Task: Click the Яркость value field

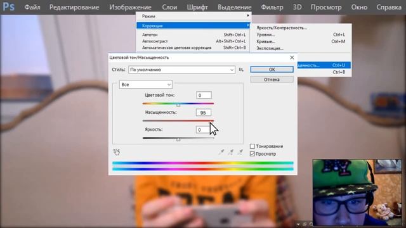Action: pos(204,129)
